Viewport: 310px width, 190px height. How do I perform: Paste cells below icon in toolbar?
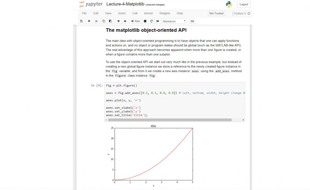click(110, 21)
